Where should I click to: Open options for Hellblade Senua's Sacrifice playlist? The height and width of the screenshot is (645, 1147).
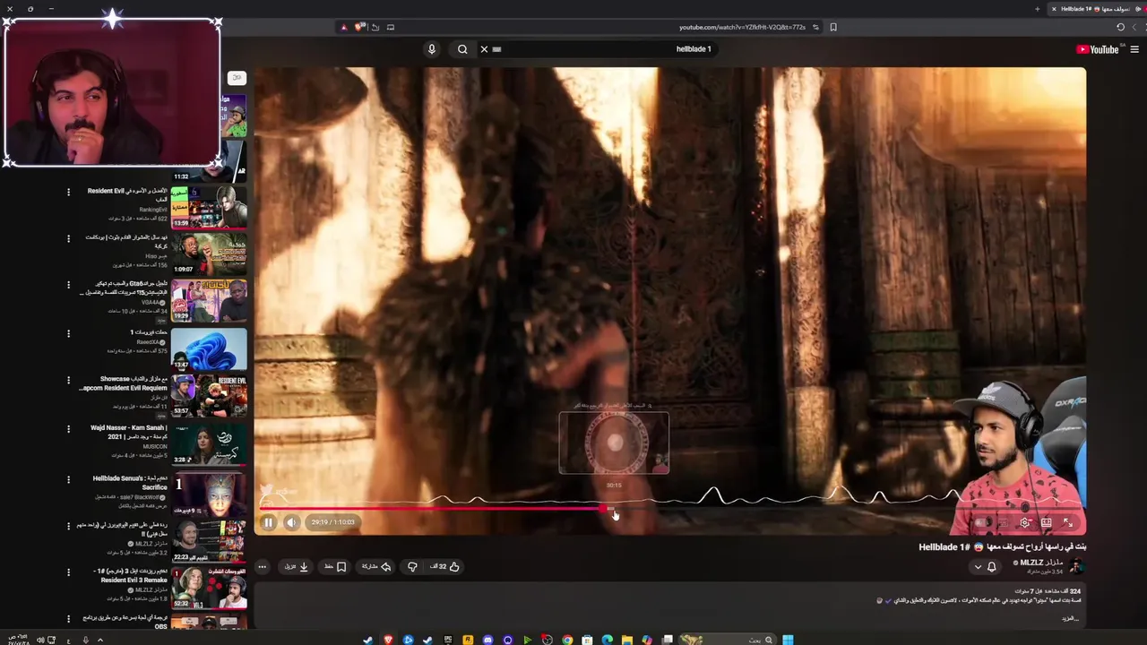[x=68, y=478]
